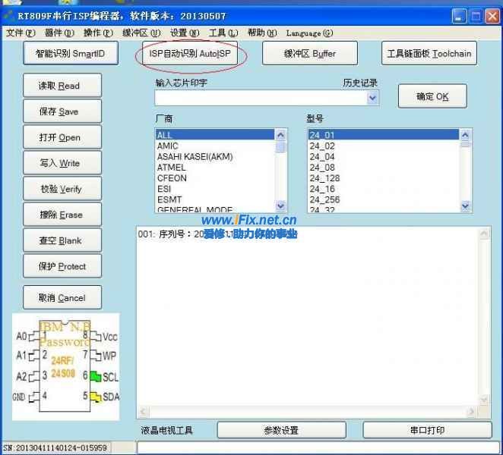Open the Buffer window button

(309, 54)
